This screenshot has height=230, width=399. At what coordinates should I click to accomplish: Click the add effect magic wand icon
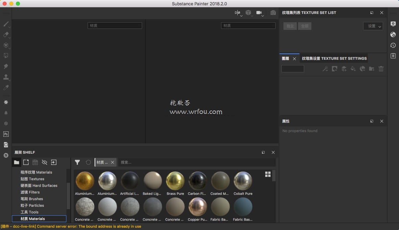[x=325, y=69]
